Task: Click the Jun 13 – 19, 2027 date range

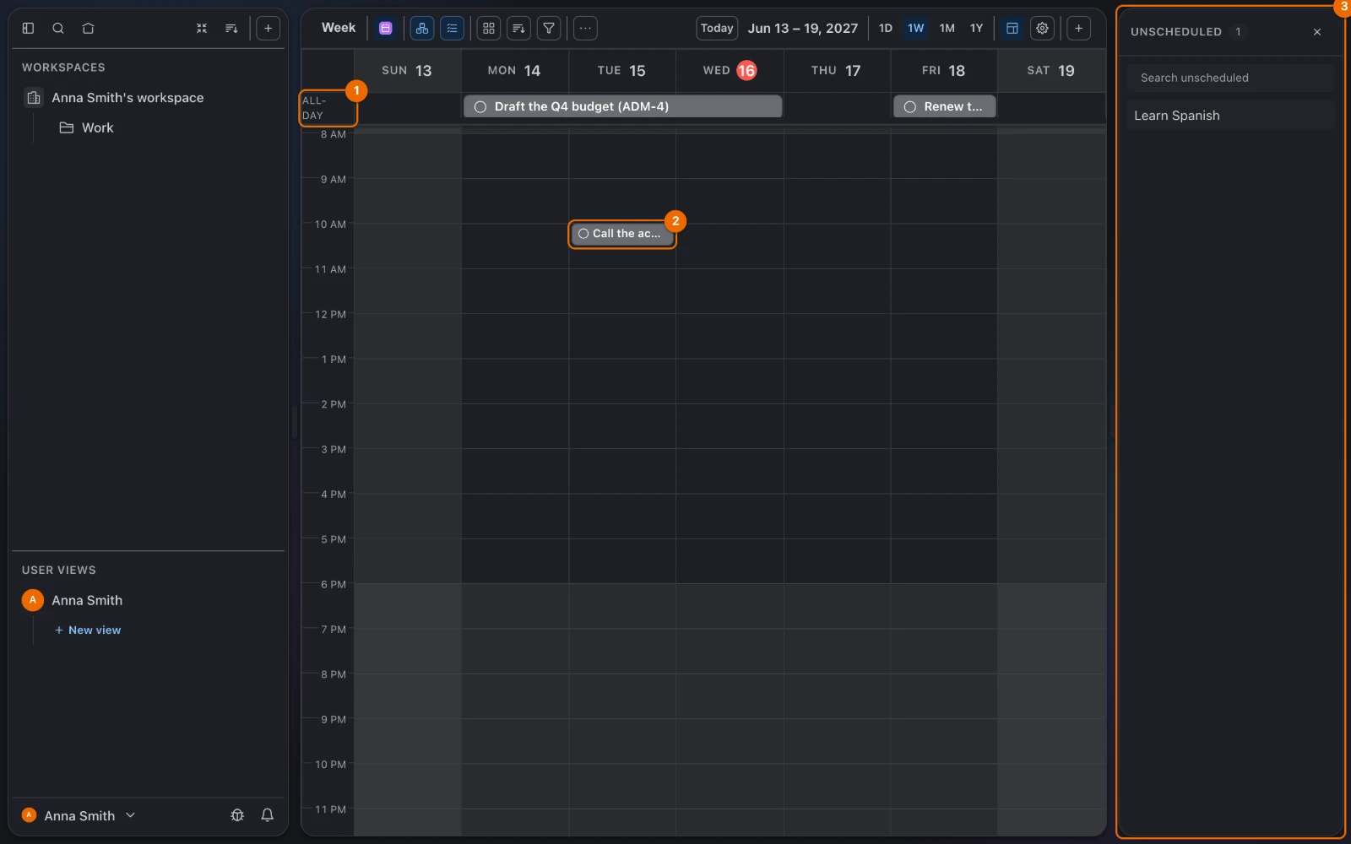Action: (x=802, y=28)
